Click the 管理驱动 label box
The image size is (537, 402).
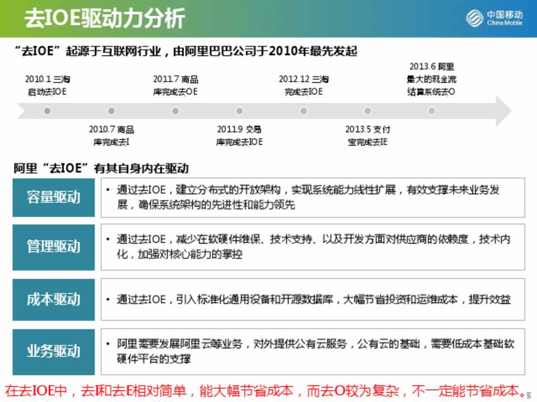tap(54, 247)
